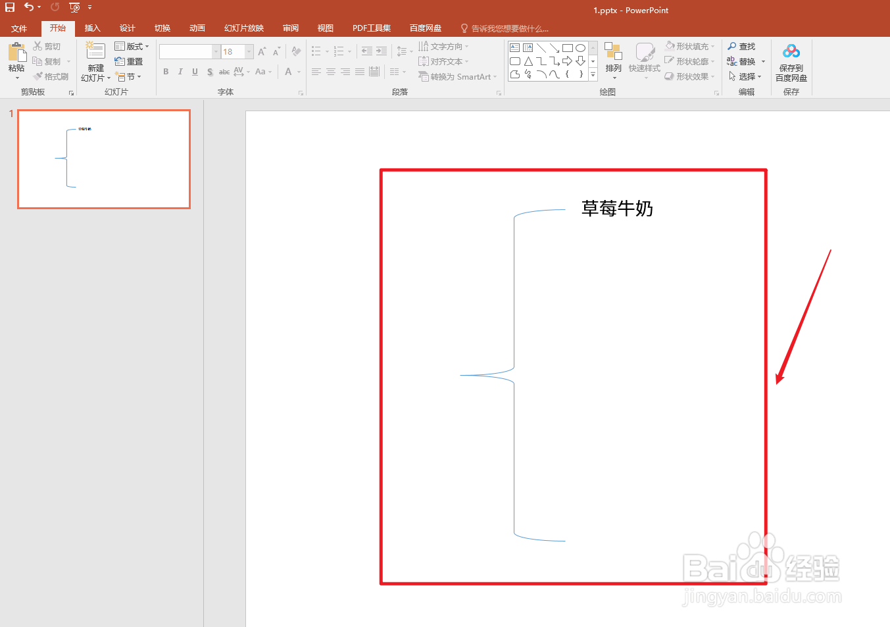Viewport: 890px width, 627px height.
Task: Switch to Transitions (切换) tab
Action: (x=162, y=28)
